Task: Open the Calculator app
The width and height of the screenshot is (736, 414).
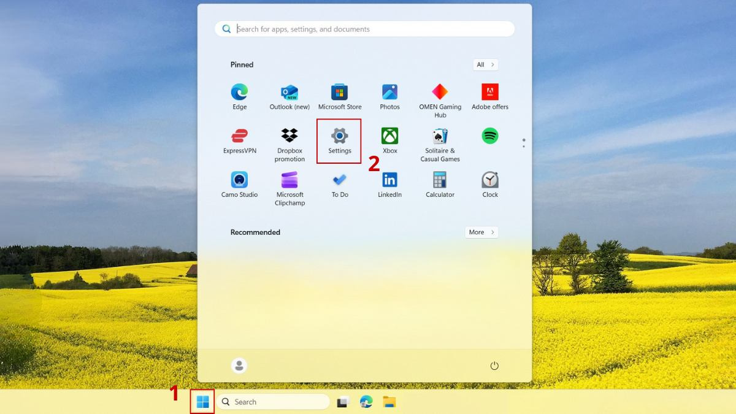Action: (440, 185)
